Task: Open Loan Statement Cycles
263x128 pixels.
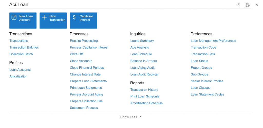Action: [x=208, y=94]
